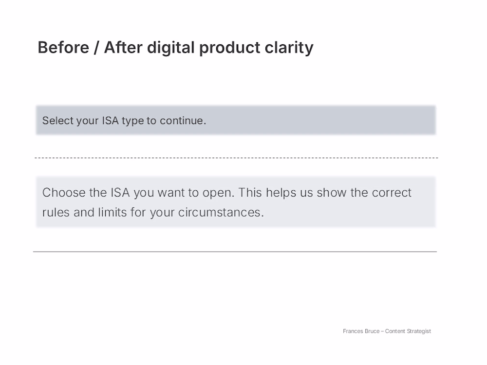487x365 pixels.
Task: Click the word 'After' in the title
Action: point(123,48)
